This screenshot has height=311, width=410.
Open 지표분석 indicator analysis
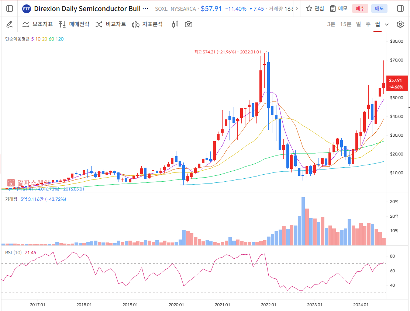coord(147,24)
